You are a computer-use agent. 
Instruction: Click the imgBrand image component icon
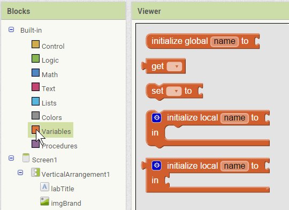tap(44, 201)
